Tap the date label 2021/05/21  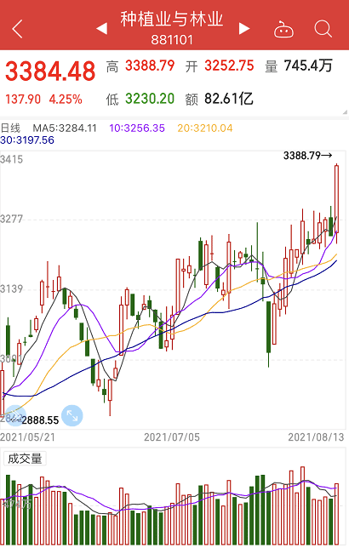pos(27,437)
